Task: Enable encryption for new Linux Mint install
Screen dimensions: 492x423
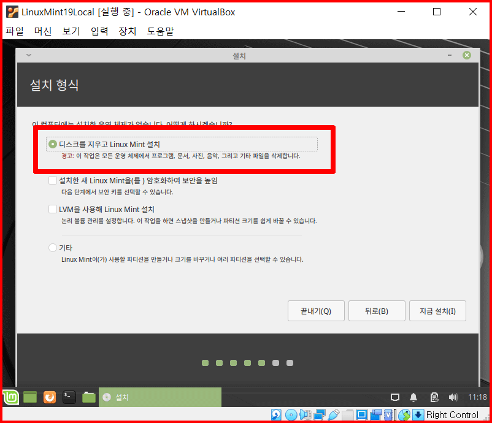Action: point(52,180)
